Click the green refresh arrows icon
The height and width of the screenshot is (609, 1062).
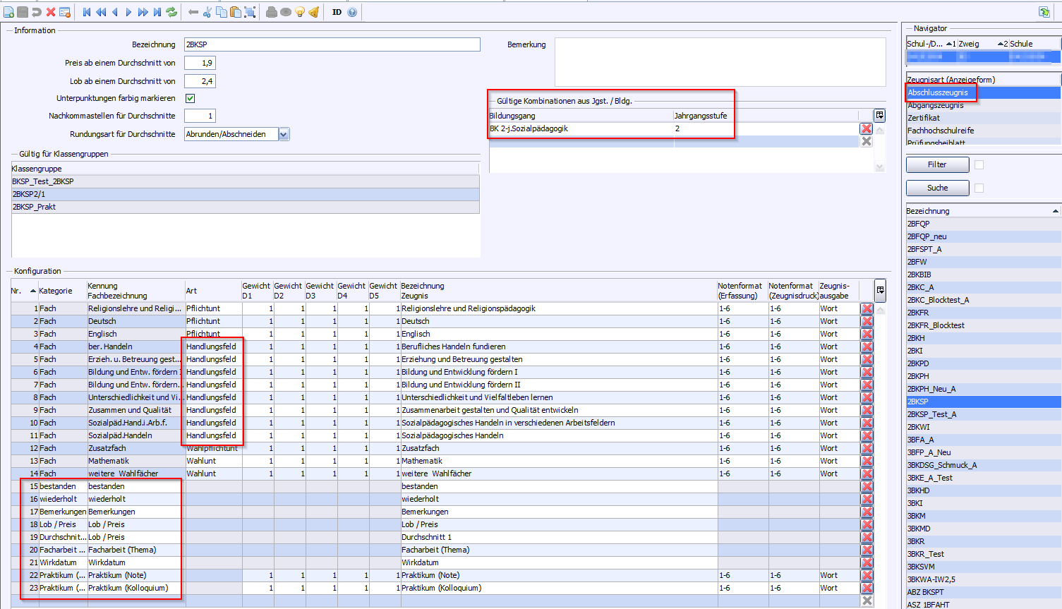pyautogui.click(x=171, y=12)
